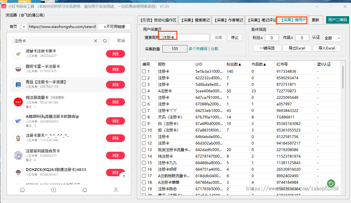Click the 导出Excel button
This screenshot has width=351, height=203.
pos(296,48)
